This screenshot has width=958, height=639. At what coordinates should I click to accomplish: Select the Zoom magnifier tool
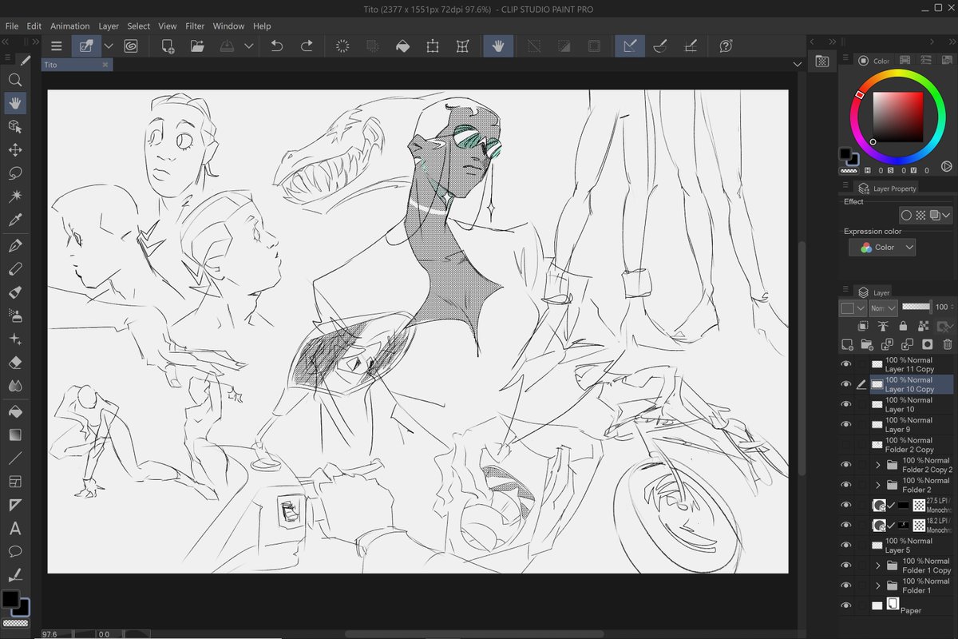point(14,80)
